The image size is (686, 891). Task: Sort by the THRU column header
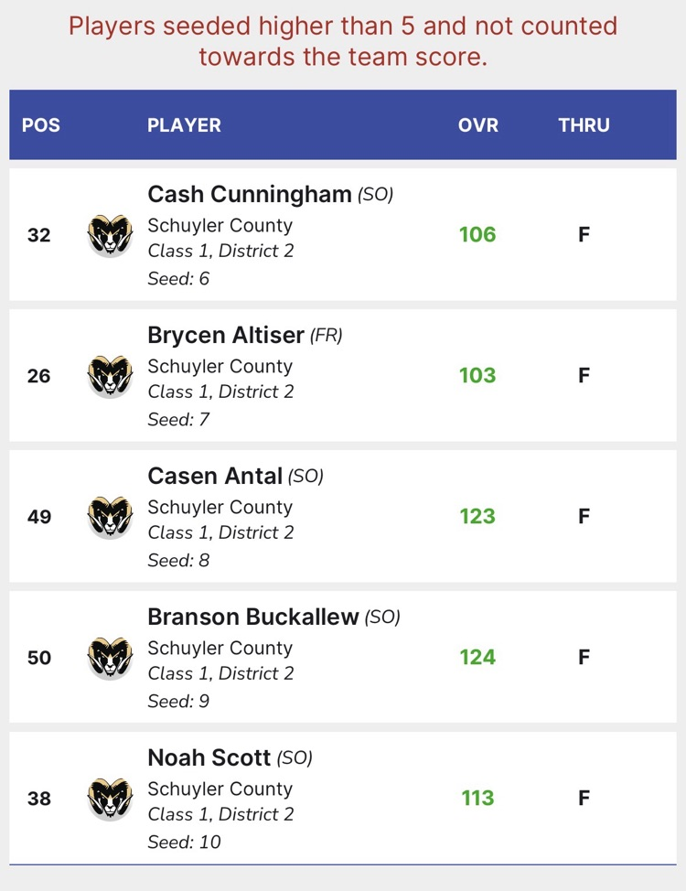click(584, 125)
